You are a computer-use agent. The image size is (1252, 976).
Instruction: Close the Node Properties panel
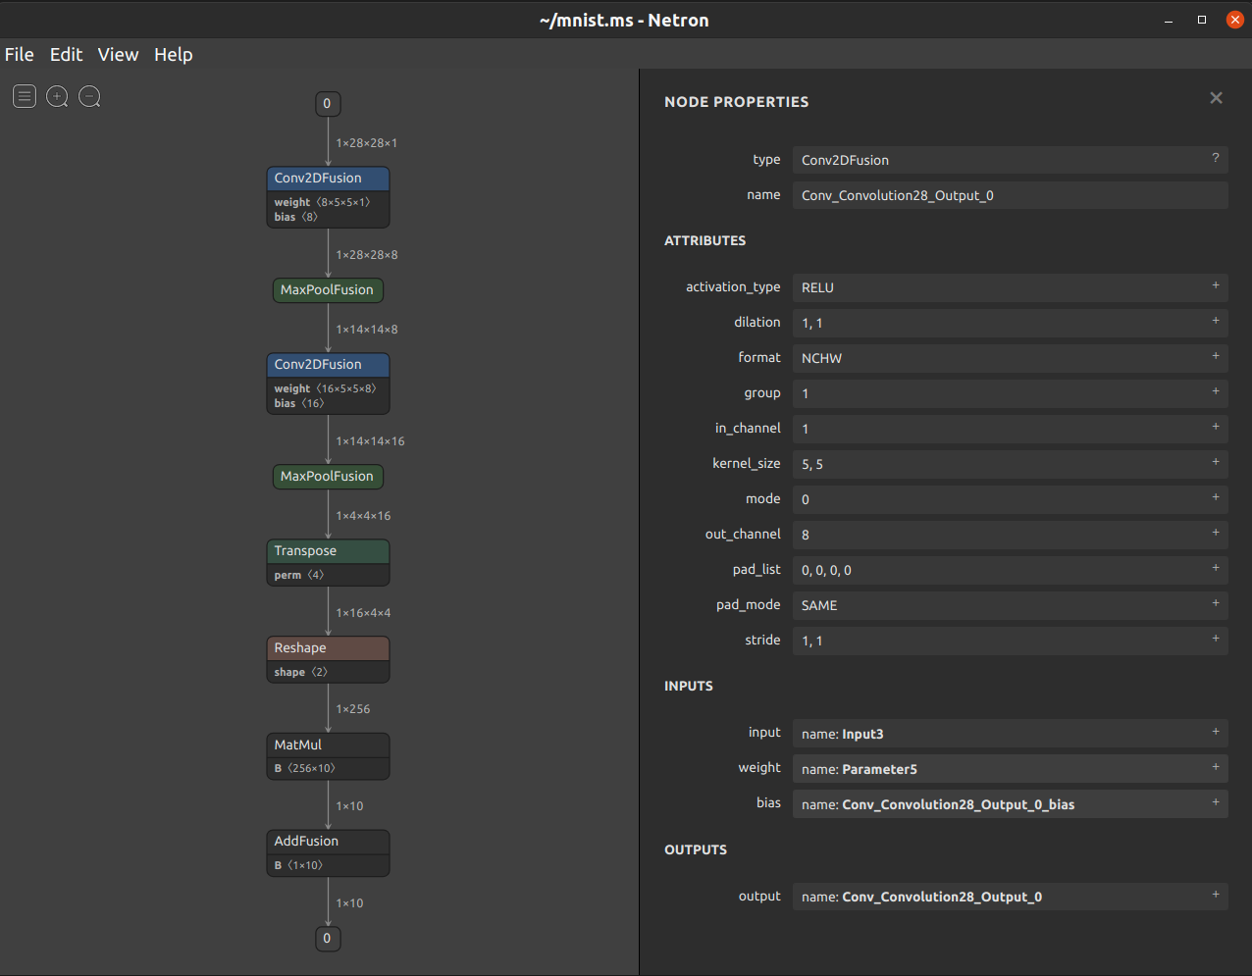coord(1216,98)
